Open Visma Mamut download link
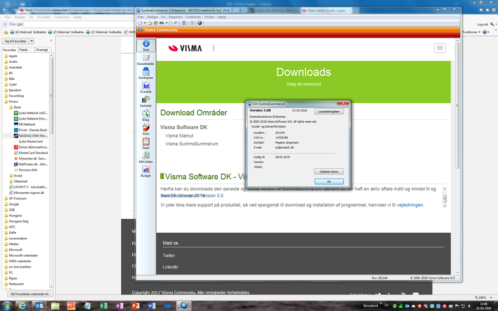498x311 pixels. click(x=179, y=136)
